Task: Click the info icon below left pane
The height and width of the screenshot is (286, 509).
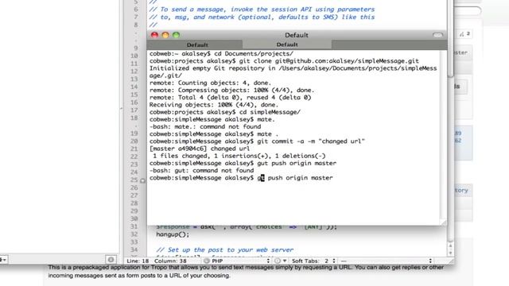Action: 111,260
